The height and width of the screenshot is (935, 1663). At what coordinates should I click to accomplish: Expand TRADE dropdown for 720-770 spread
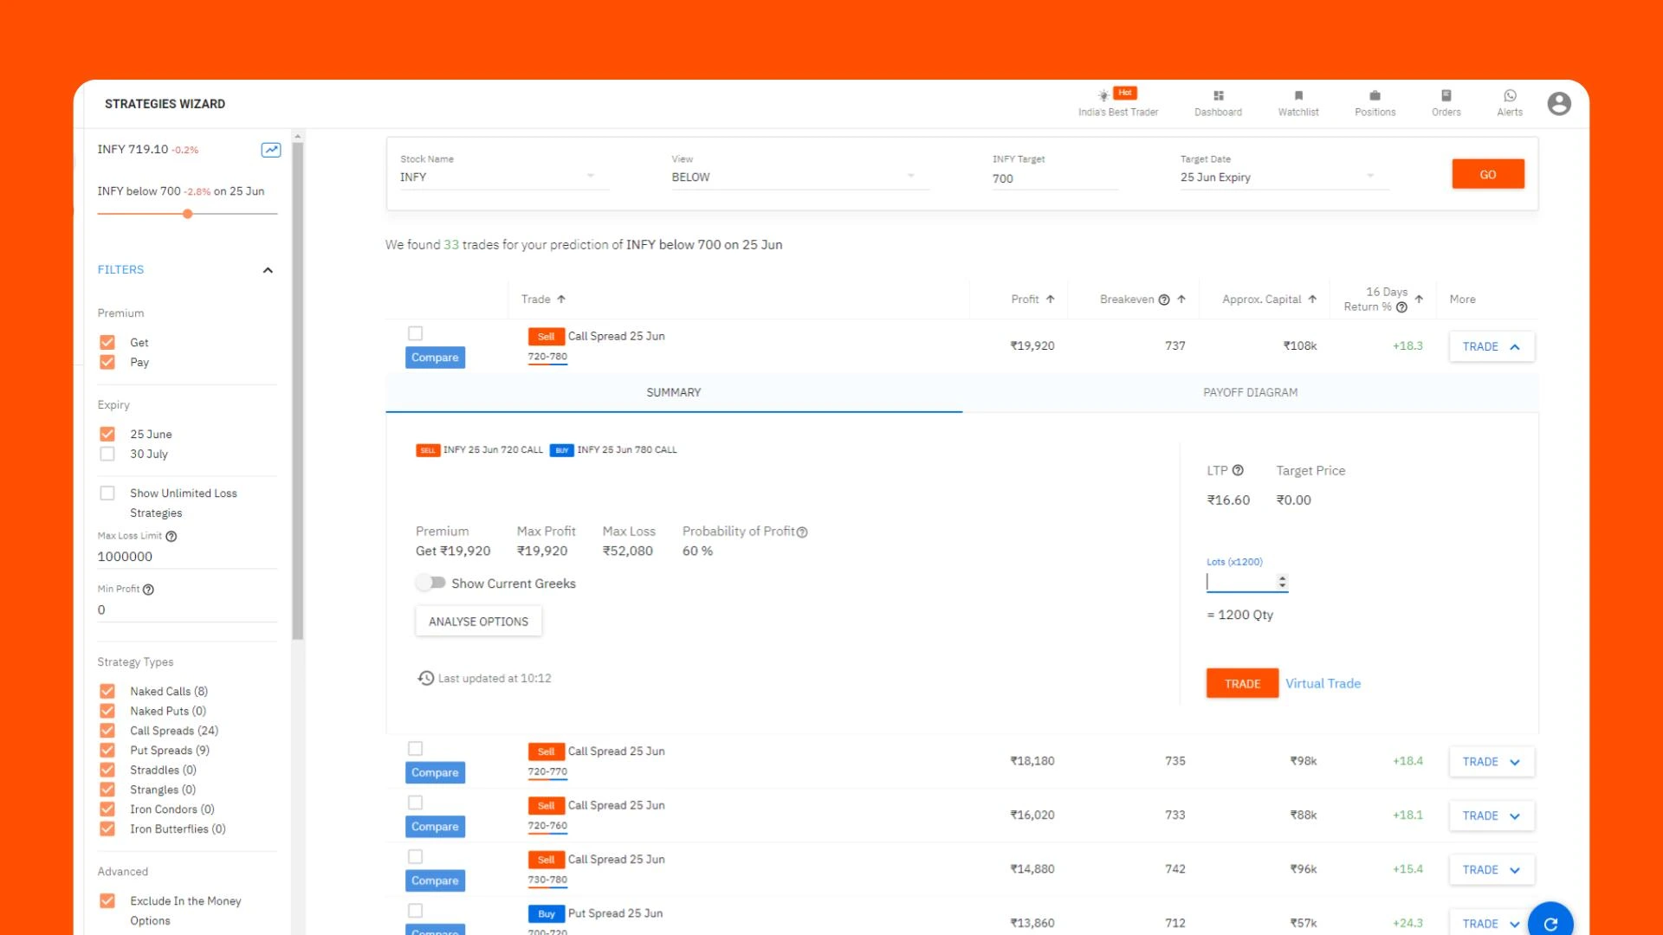[x=1491, y=762]
